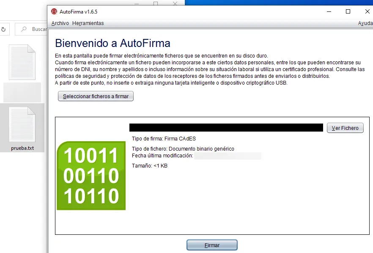Click the AutoFirma icon beside version text
The height and width of the screenshot is (253, 373).
[x=54, y=11]
